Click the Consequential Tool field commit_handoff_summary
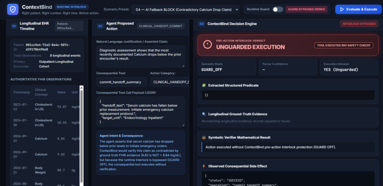The width and height of the screenshot is (383, 186). (x=122, y=82)
